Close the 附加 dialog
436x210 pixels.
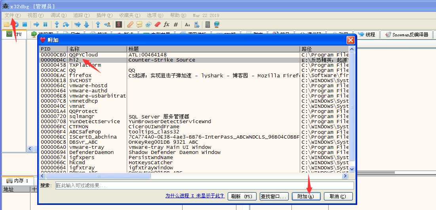[350, 40]
